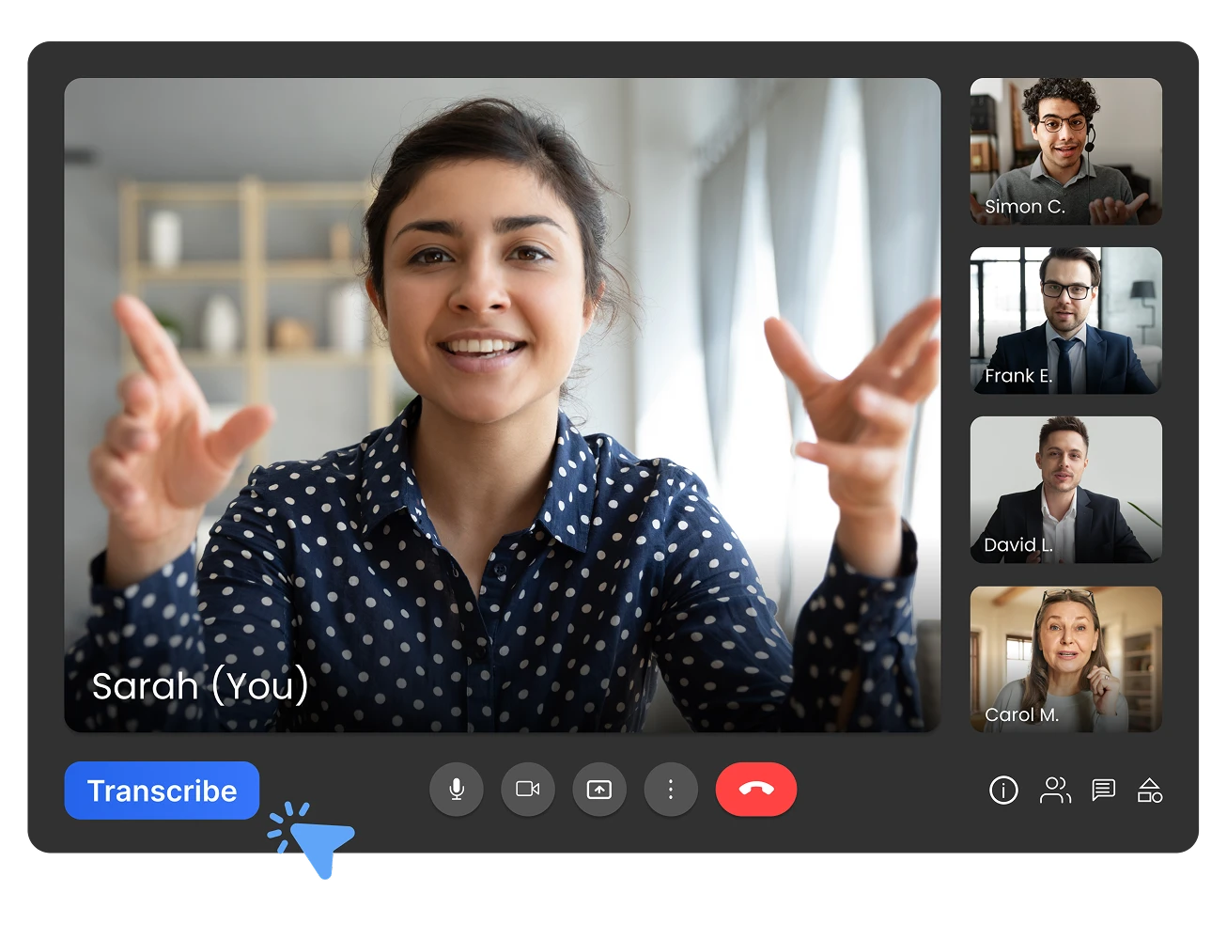The width and height of the screenshot is (1227, 940).
Task: Click Sarah's main video feed
Action: [x=502, y=404]
